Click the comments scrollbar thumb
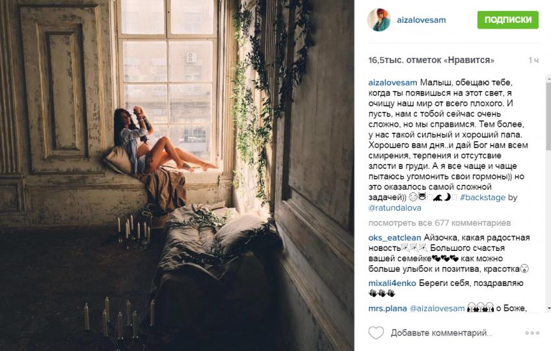 tap(548, 116)
